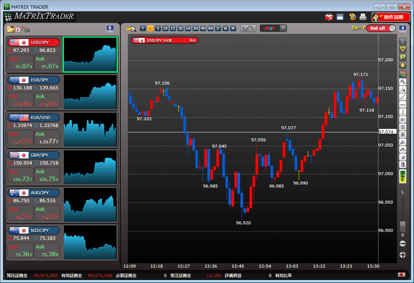Click the chart monitor icon numbered 4
This screenshot has width=414, height=283.
point(402,28)
